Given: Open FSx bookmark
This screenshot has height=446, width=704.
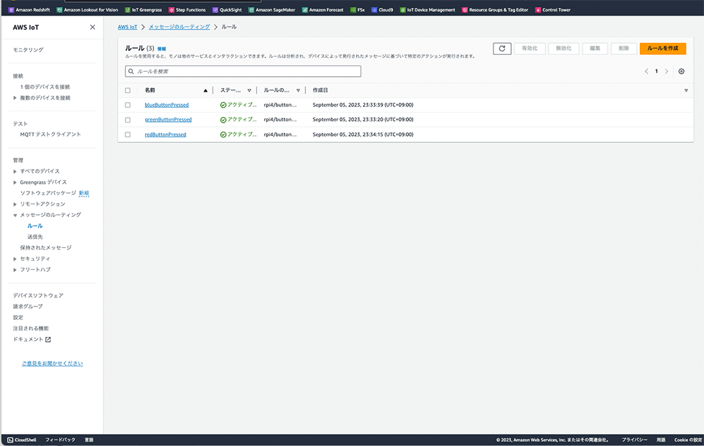Looking at the screenshot, I should coord(358,10).
